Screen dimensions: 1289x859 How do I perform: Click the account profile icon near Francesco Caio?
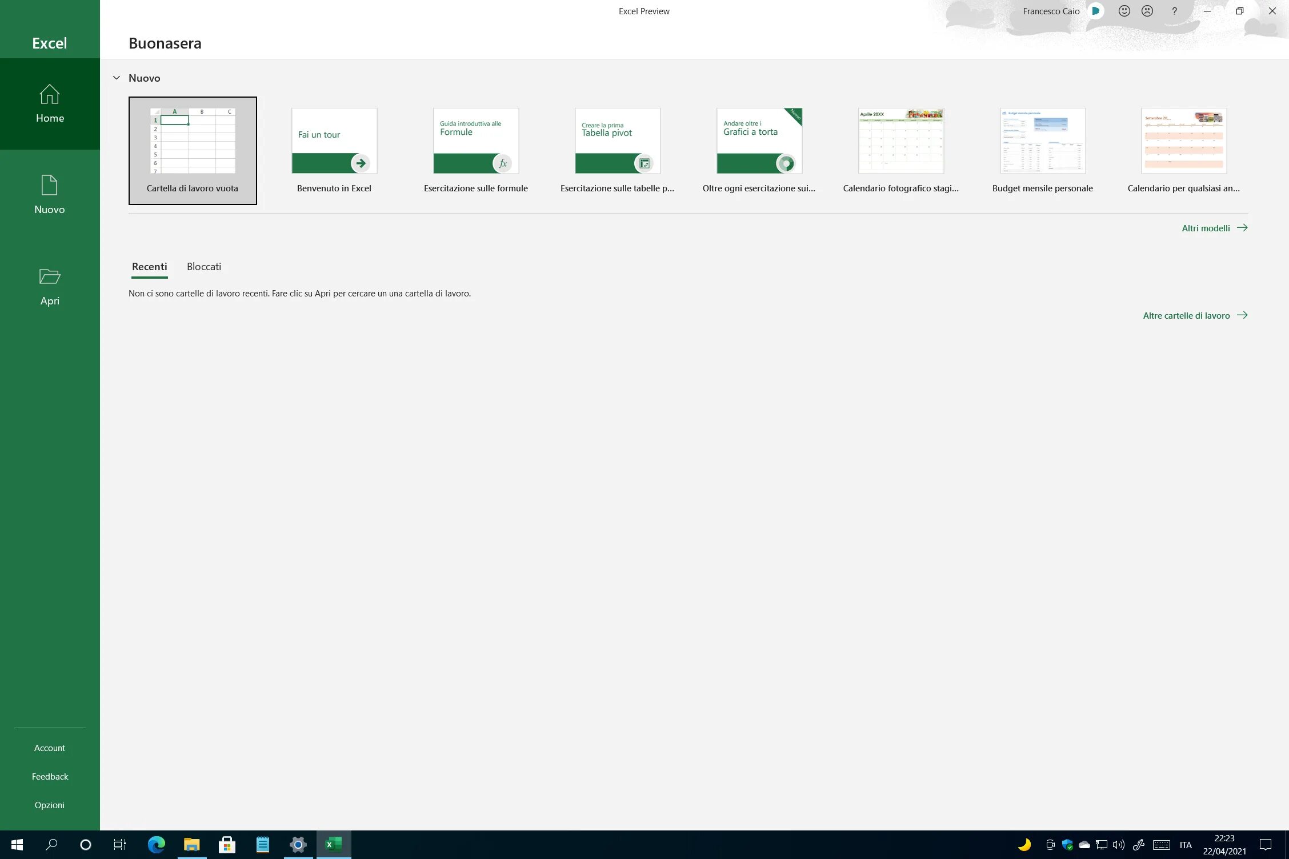coord(1096,11)
